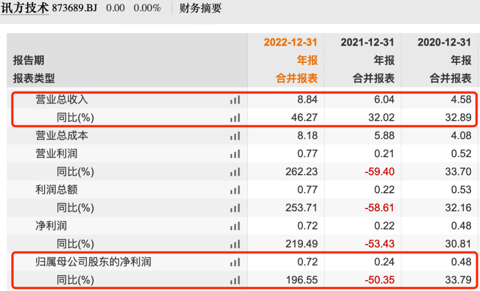The width and height of the screenshot is (480, 291).
Task: Open chart icon for 营业利润 row
Action: point(235,154)
